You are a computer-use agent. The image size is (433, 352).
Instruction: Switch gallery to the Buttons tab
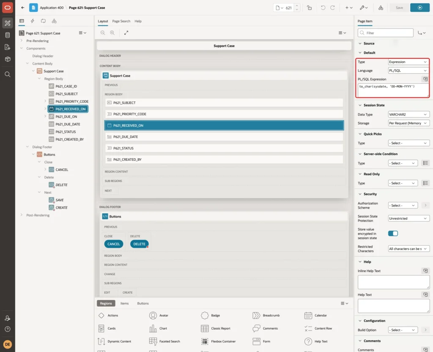coord(143,303)
